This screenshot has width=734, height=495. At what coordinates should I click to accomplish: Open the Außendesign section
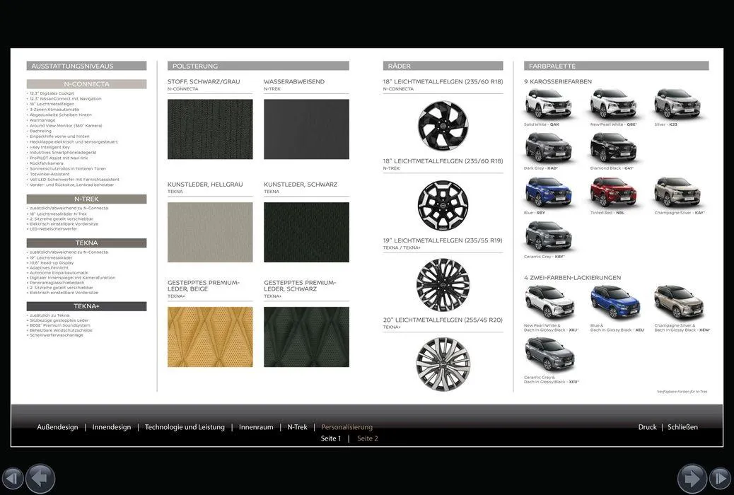(x=57, y=427)
